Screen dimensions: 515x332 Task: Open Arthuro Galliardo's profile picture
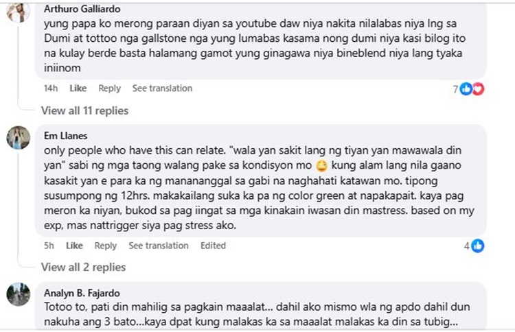point(18,12)
